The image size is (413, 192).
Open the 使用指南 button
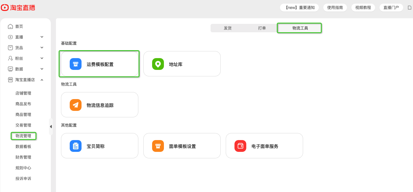click(x=335, y=8)
